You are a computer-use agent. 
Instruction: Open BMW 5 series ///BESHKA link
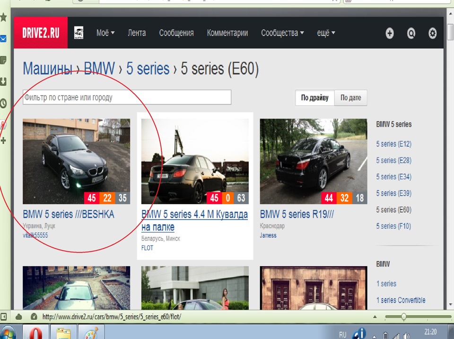click(x=69, y=214)
